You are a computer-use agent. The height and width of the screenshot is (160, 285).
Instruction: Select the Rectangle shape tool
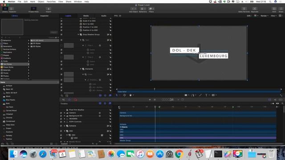tap(186, 95)
